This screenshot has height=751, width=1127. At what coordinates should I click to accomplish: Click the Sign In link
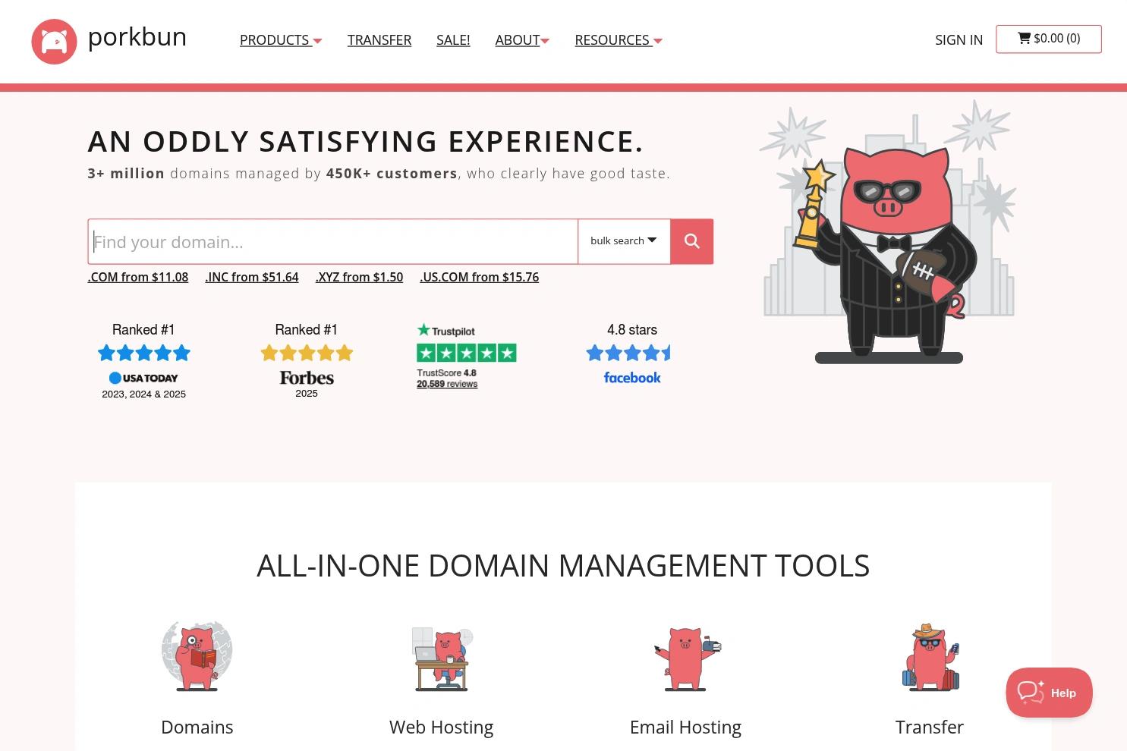pyautogui.click(x=959, y=40)
